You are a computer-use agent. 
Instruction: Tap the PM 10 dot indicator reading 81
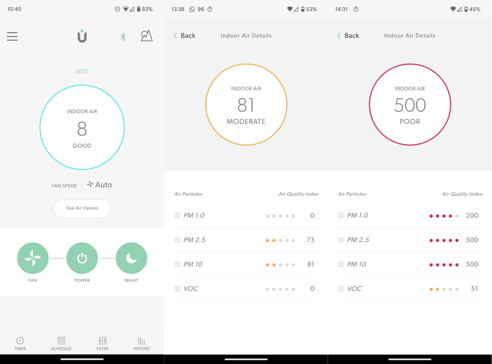point(280,265)
